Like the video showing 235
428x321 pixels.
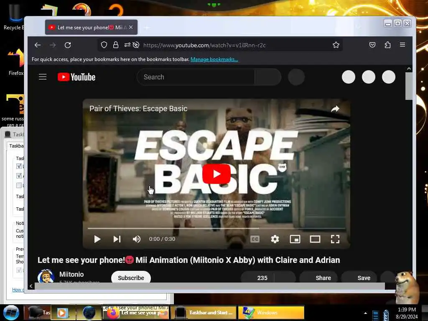click(257, 278)
